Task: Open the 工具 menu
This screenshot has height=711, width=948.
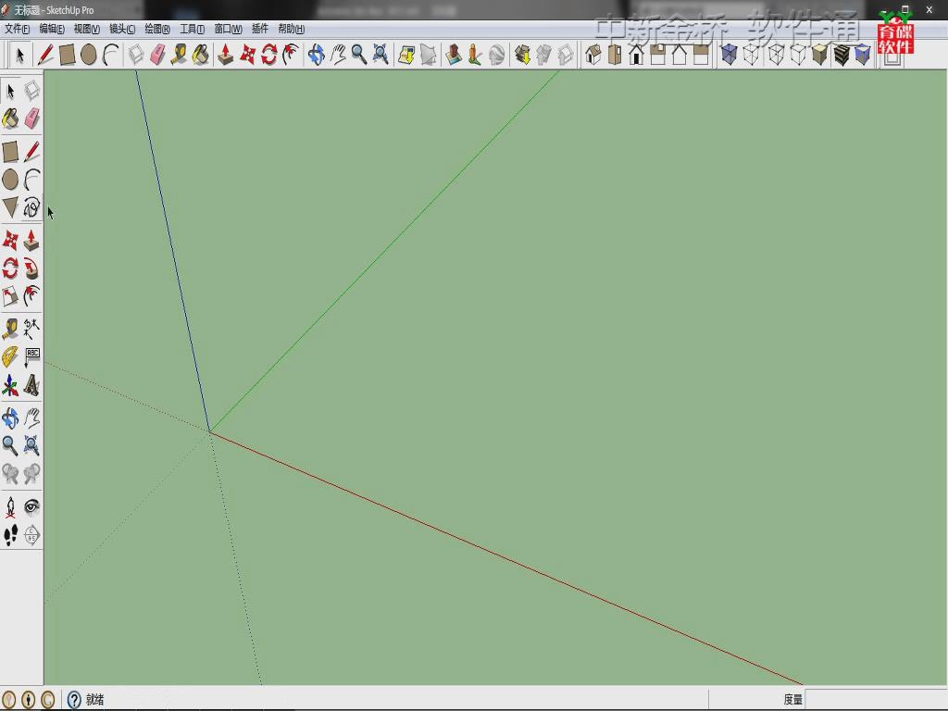Action: [193, 29]
